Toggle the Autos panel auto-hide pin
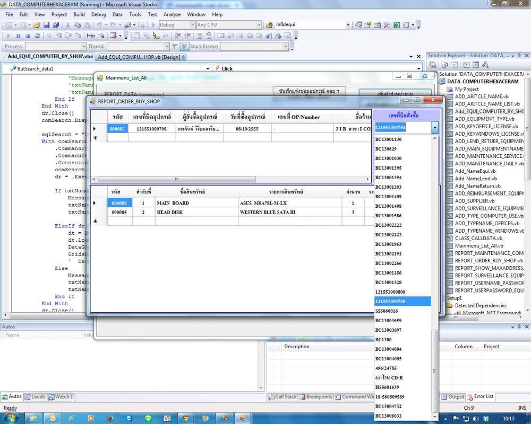531x424 pixels. (519, 326)
